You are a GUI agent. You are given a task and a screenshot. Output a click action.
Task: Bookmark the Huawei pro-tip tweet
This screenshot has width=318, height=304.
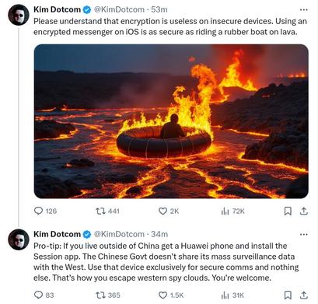coord(288,295)
